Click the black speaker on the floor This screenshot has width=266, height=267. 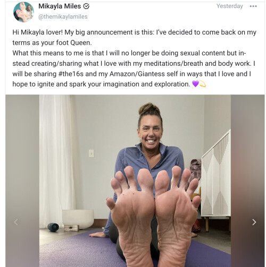(53, 227)
